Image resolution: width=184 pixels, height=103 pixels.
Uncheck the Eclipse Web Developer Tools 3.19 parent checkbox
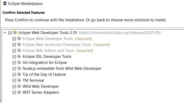10,33
